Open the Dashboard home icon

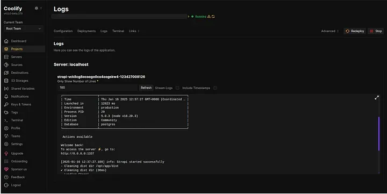6,41
